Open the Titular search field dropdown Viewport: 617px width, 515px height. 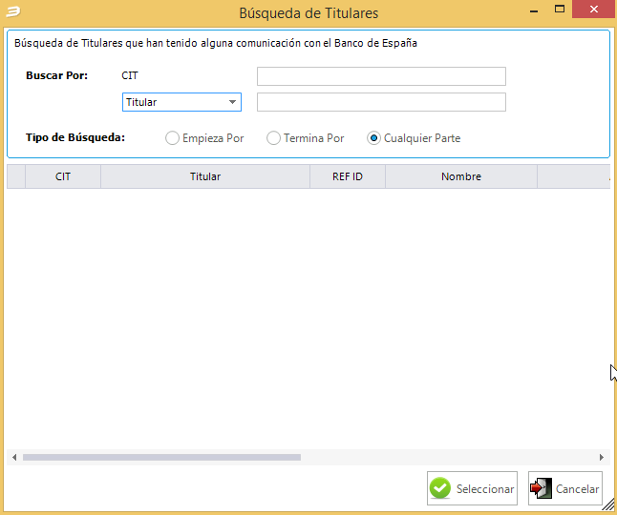[232, 102]
